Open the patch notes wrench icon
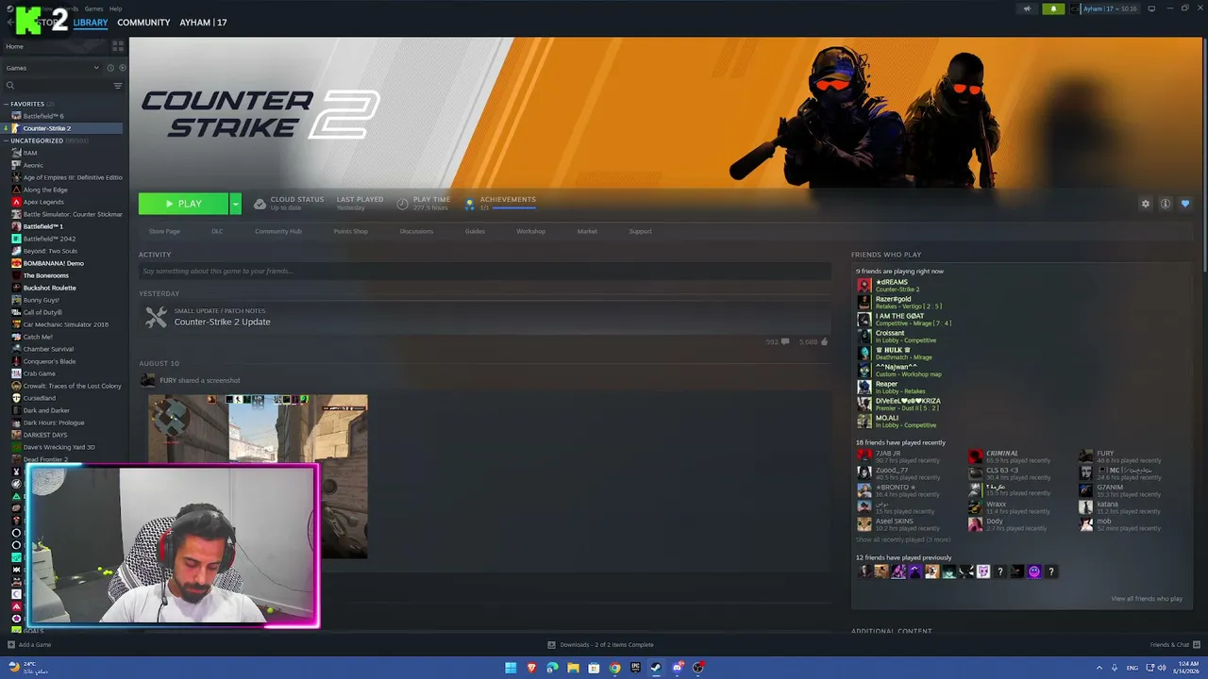 [x=157, y=318]
